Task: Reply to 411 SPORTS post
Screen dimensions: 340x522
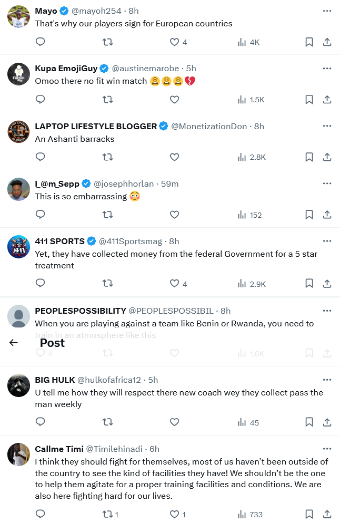Action: (x=40, y=284)
